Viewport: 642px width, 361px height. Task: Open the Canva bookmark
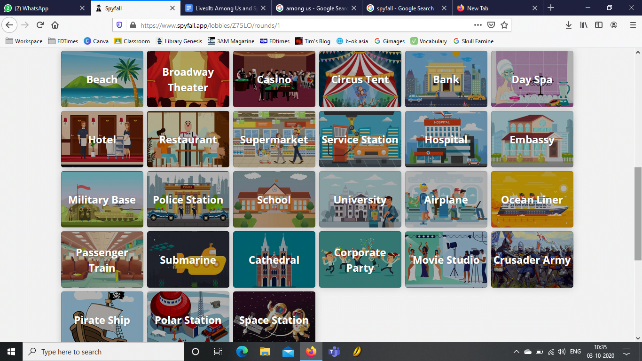pos(96,41)
